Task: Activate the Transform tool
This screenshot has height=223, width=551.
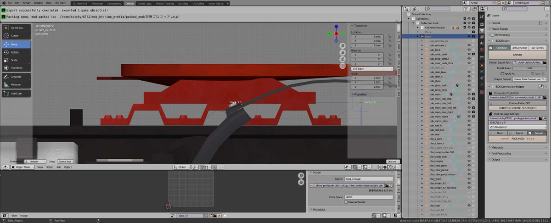Action: click(x=16, y=68)
